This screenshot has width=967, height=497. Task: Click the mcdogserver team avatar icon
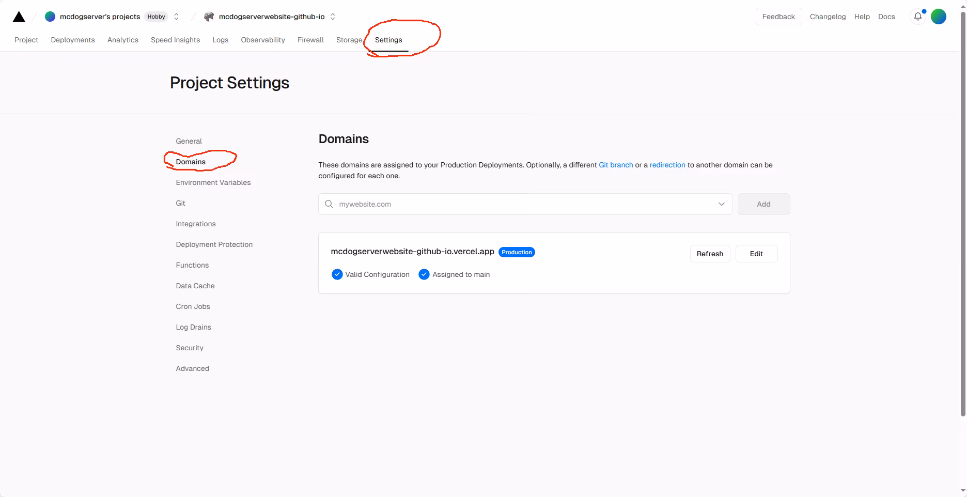(50, 17)
